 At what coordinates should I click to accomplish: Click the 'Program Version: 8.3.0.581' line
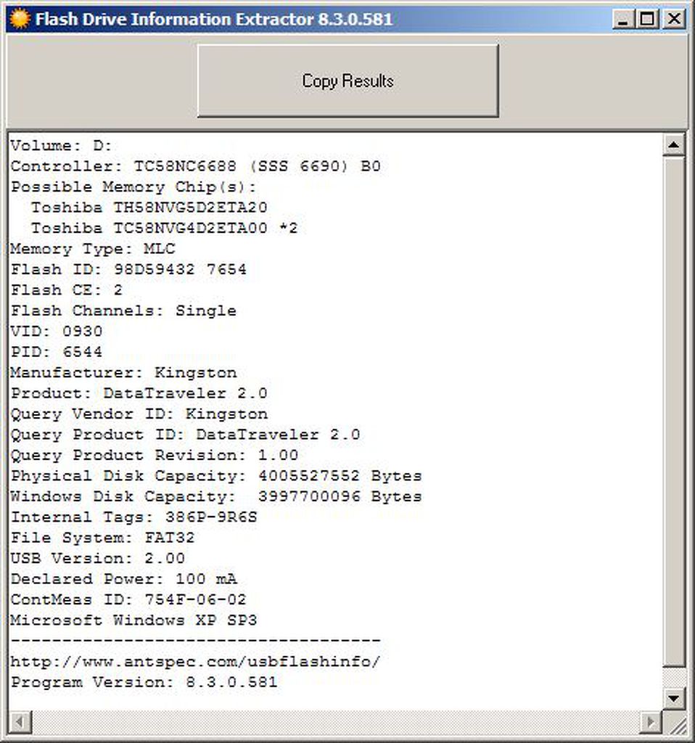144,682
